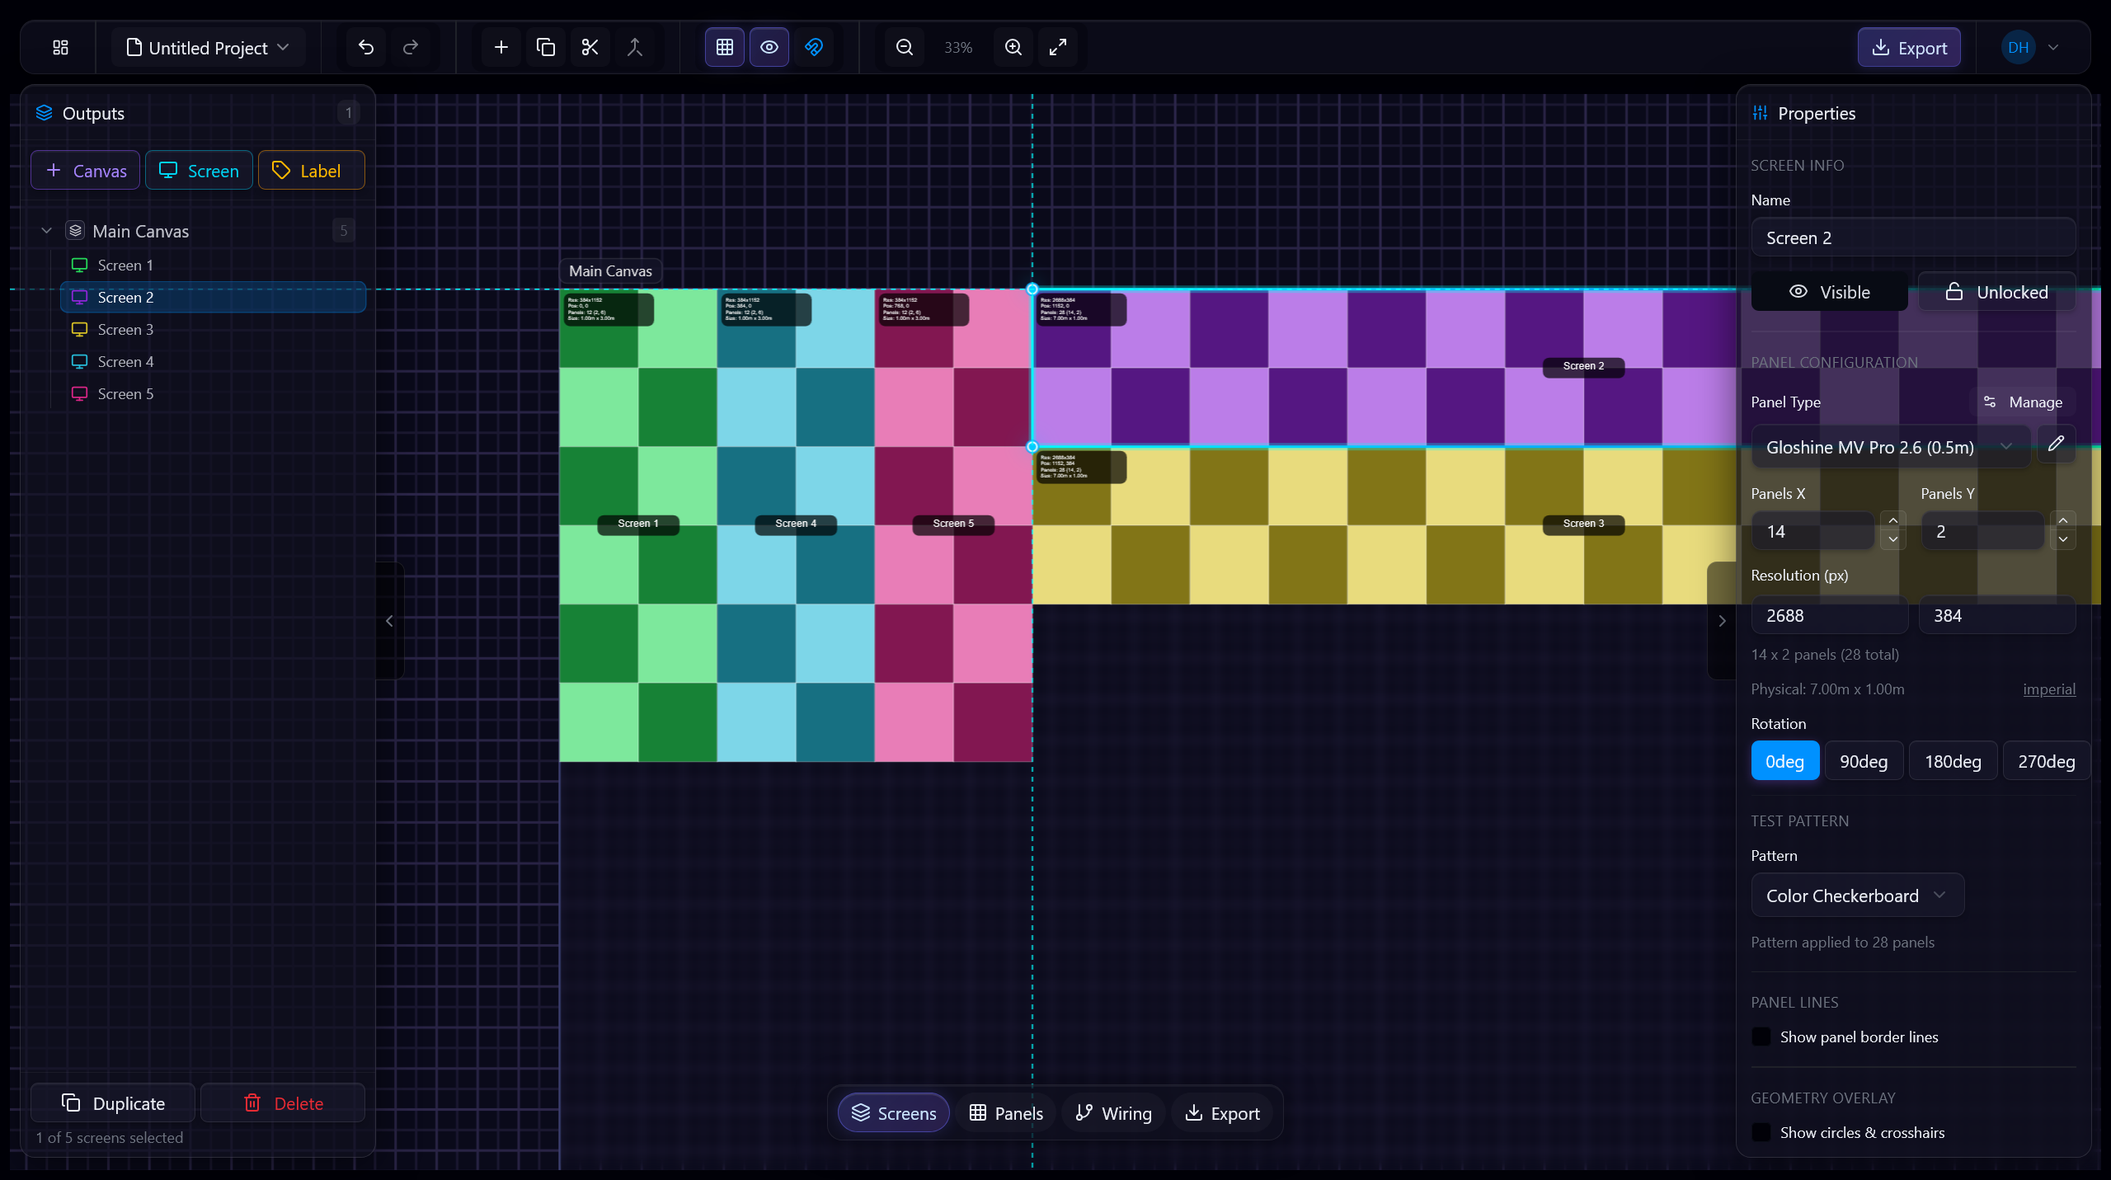This screenshot has height=1180, width=2111.
Task: Switch units via the imperial link
Action: coord(2049,689)
